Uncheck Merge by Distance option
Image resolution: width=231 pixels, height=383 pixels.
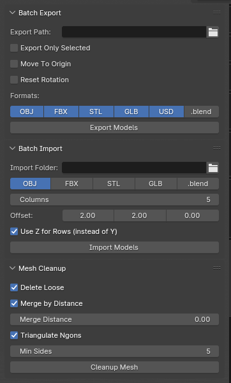[14, 303]
